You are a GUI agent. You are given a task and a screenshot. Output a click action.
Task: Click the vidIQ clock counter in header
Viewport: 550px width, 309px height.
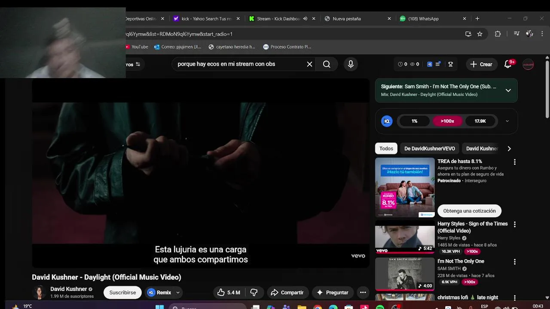pos(403,64)
